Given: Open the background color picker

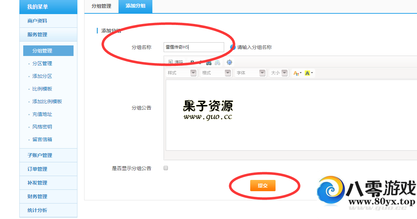Looking at the screenshot, I should pyautogui.click(x=309, y=73).
